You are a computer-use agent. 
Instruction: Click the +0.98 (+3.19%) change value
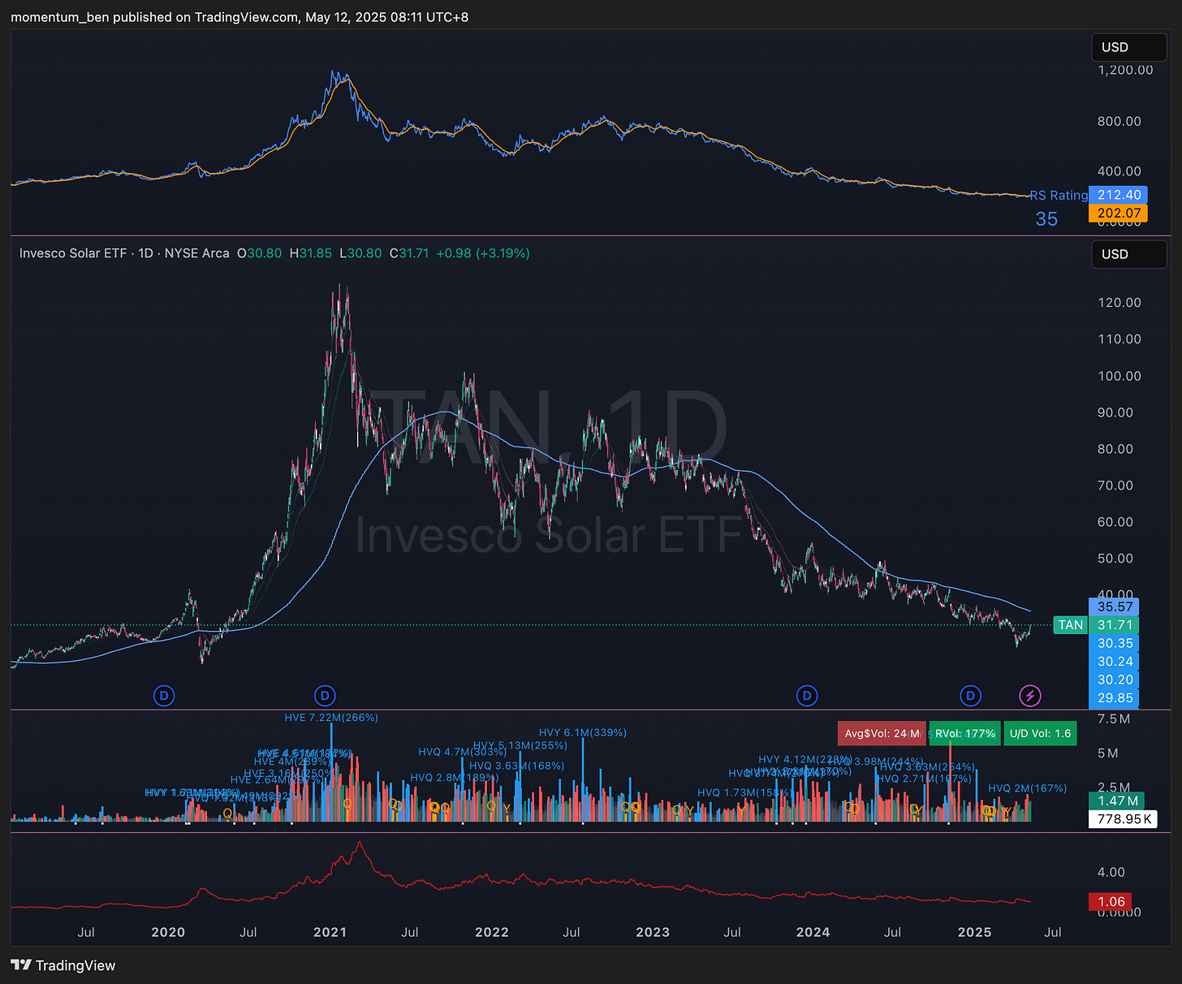point(483,253)
